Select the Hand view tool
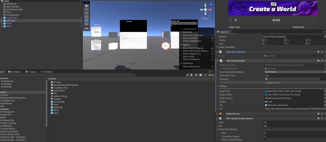Image resolution: width=326 pixels, height=142 pixels. point(87,6)
